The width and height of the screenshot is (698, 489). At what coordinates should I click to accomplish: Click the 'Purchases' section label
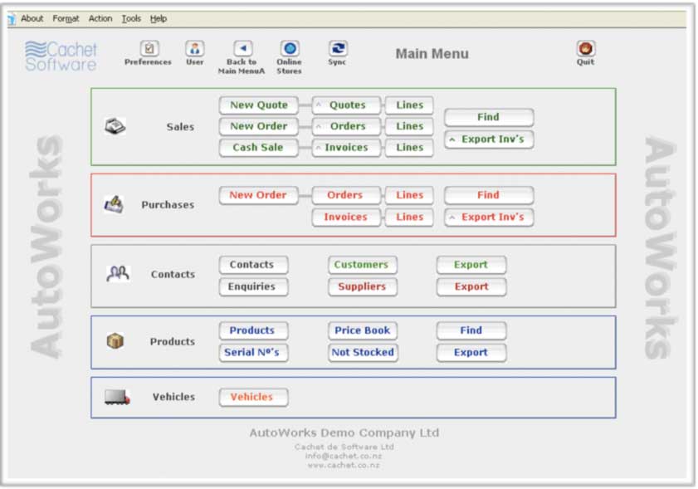168,205
